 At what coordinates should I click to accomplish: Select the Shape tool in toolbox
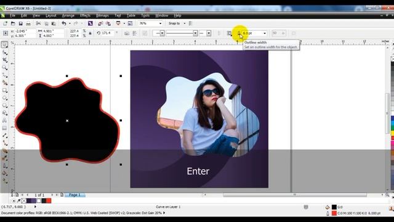(x=4, y=52)
